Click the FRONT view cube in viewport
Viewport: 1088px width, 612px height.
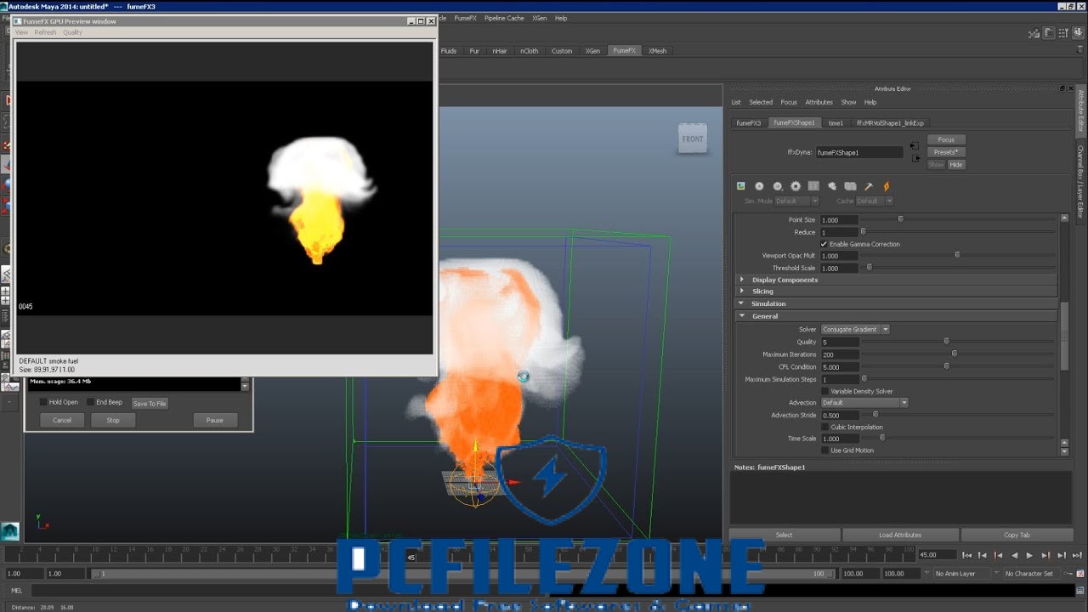pos(693,139)
